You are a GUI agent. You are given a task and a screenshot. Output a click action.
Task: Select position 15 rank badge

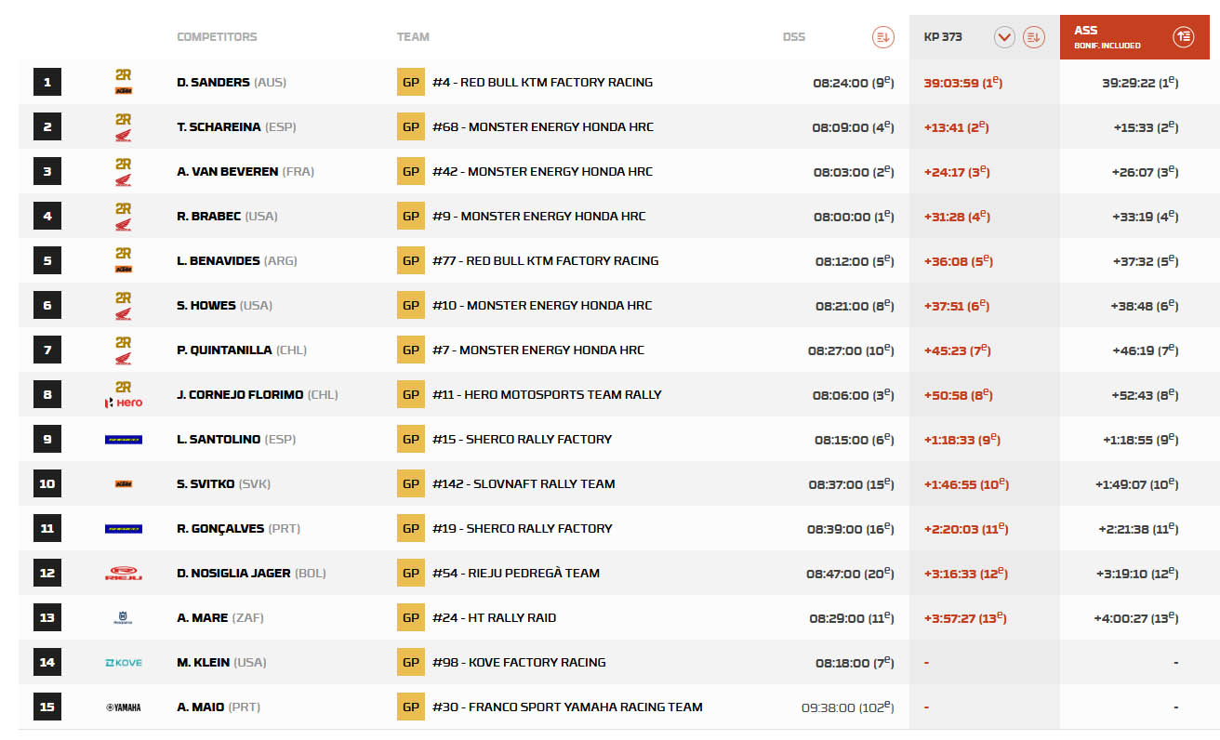(47, 707)
